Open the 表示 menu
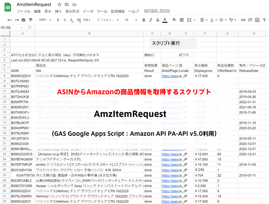 tap(48, 11)
